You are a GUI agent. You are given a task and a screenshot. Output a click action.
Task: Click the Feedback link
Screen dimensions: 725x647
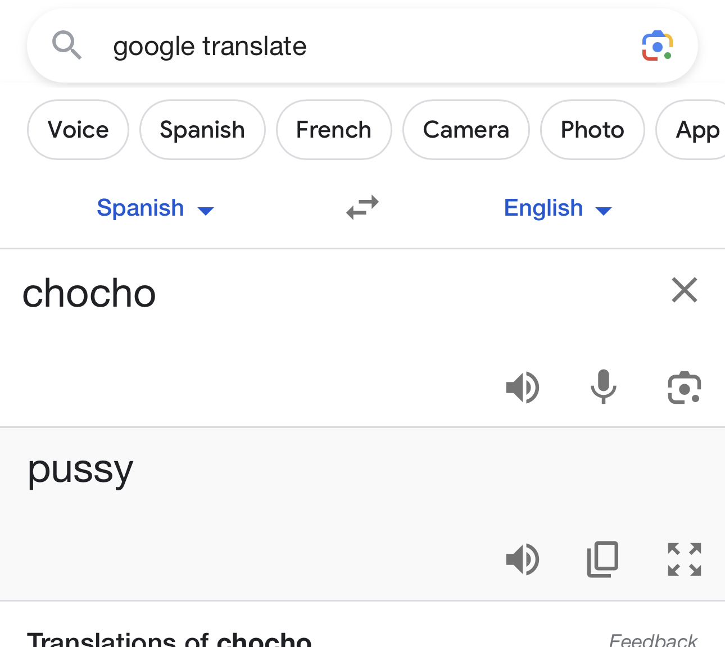[653, 640]
